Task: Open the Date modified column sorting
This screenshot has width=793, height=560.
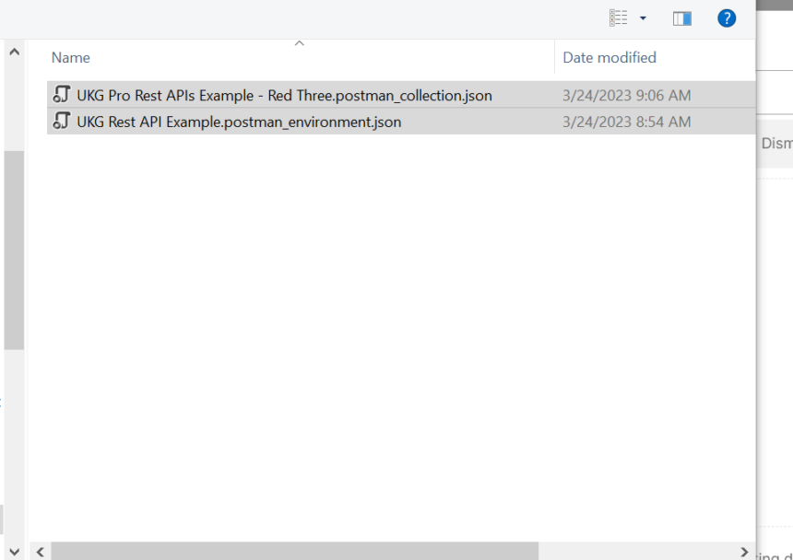Action: click(609, 57)
